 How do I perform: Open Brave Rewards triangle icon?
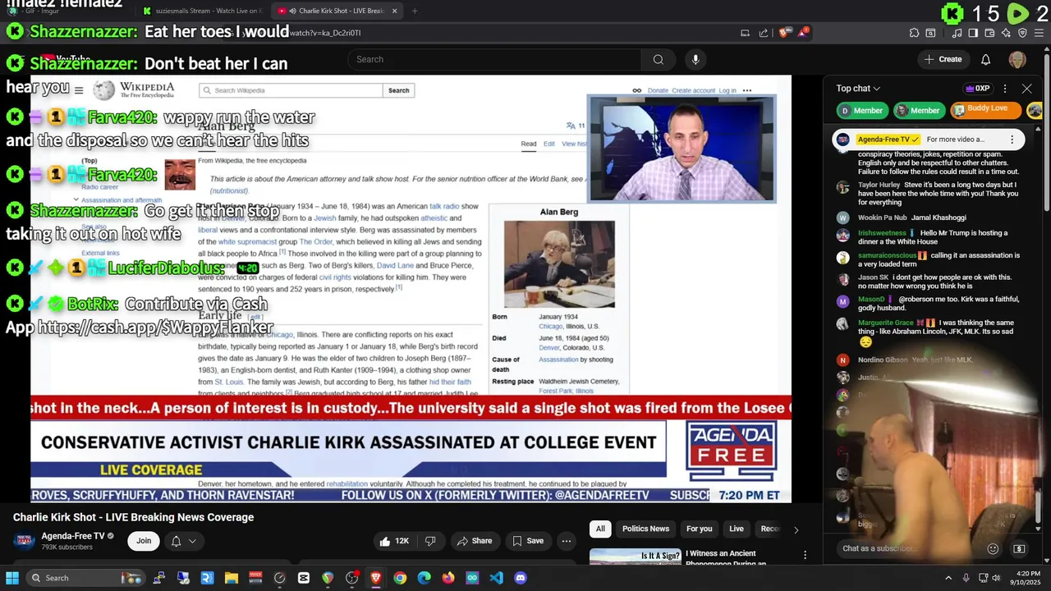804,33
